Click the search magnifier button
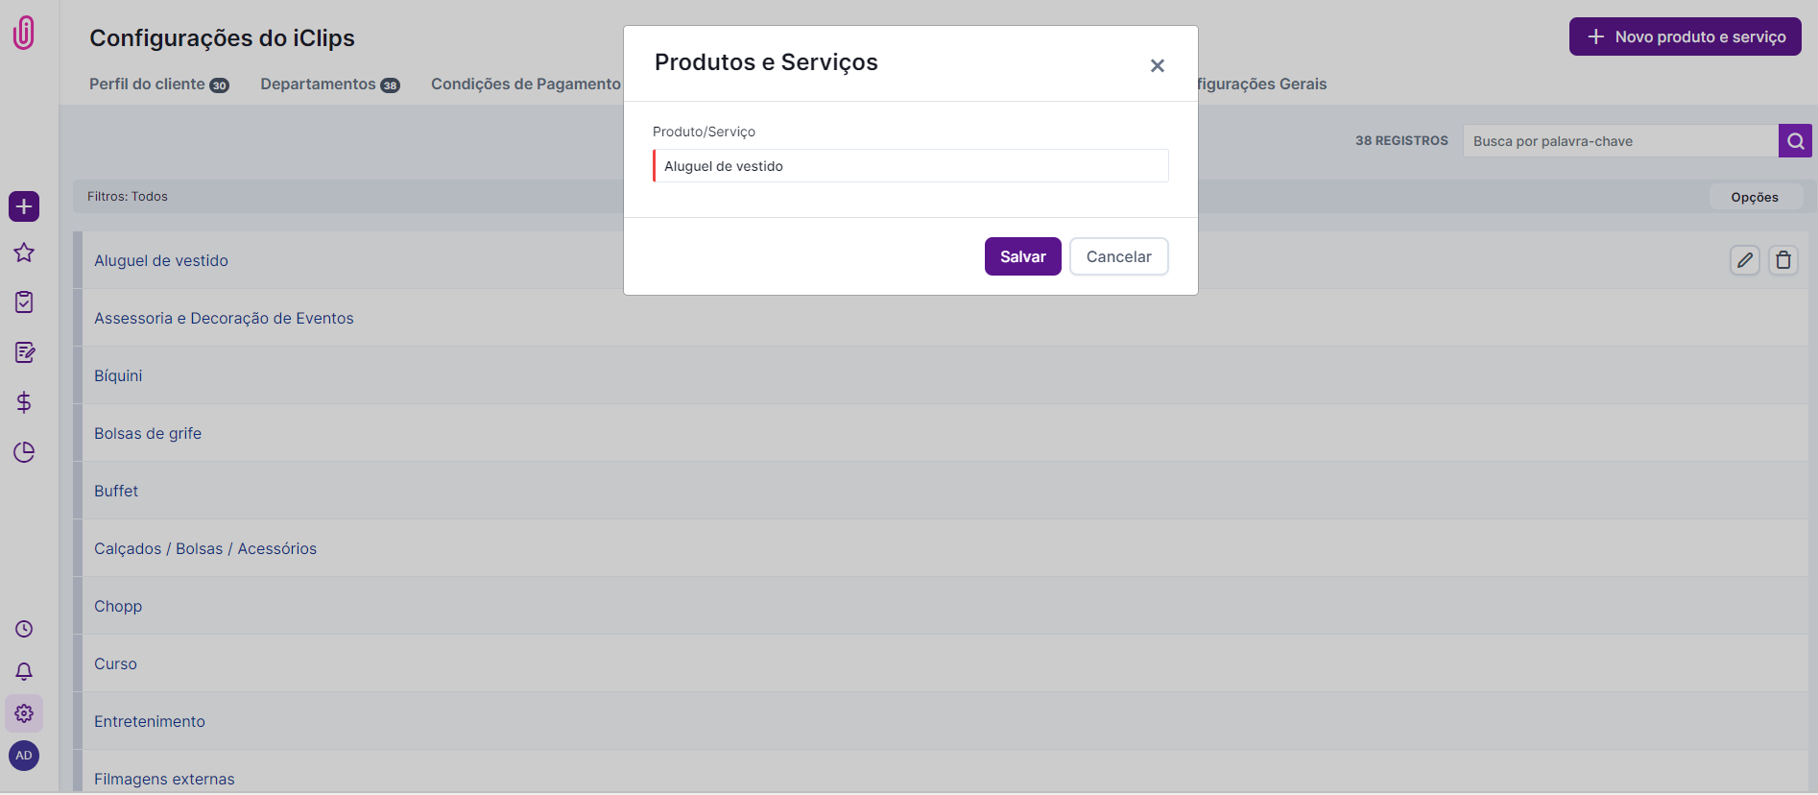Screen dimensions: 1818x795 pos(1794,141)
